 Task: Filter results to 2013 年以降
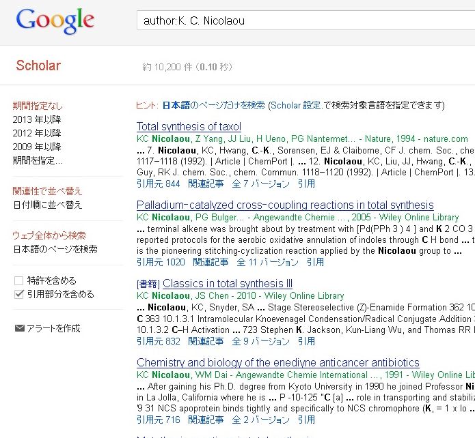pos(37,119)
